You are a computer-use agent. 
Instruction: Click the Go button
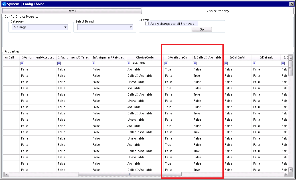202,29
